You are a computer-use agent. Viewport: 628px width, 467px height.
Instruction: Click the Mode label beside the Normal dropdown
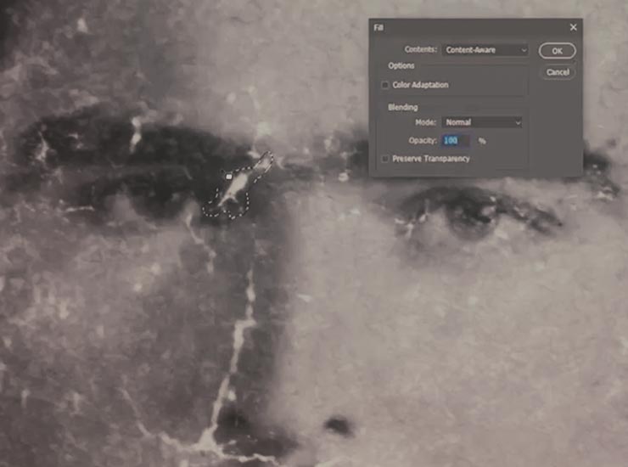click(x=426, y=122)
